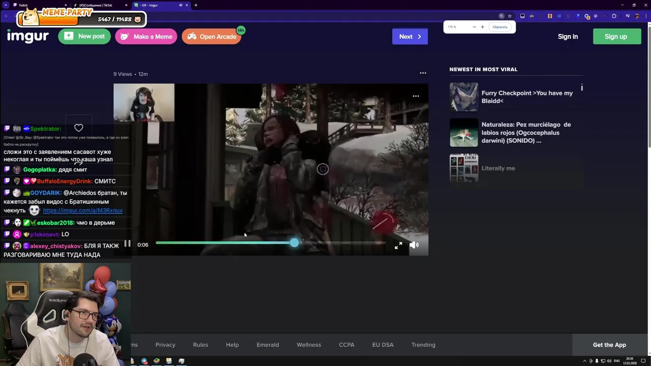Image resolution: width=651 pixels, height=366 pixels.
Task: Click Get the App
Action: [609, 345]
